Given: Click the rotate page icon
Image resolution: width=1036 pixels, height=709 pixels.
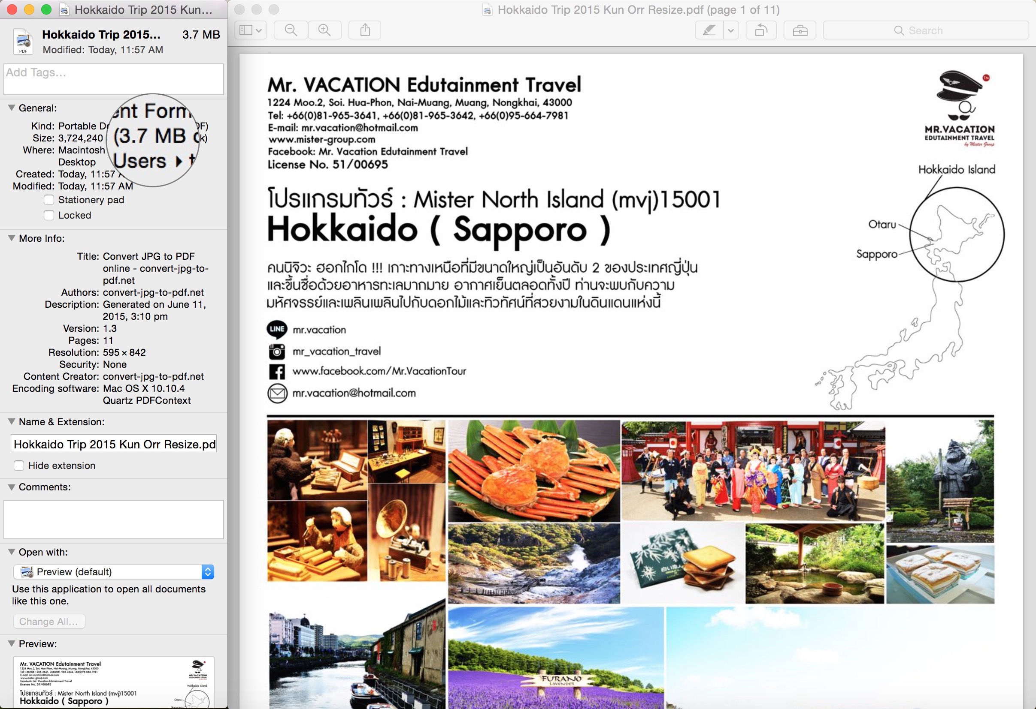Looking at the screenshot, I should (x=761, y=30).
